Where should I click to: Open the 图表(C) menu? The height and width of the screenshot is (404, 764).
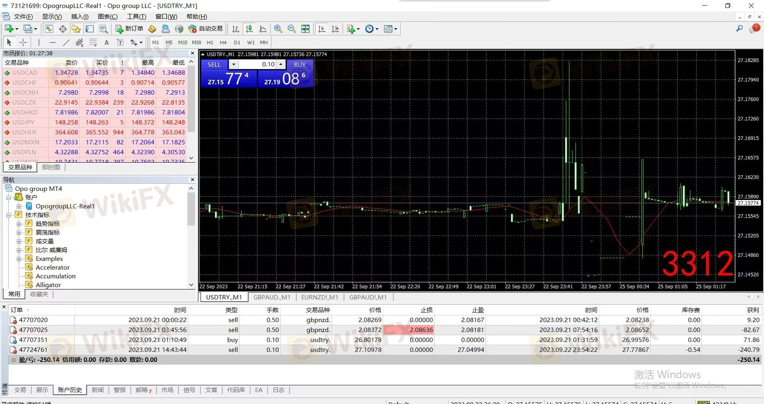pyautogui.click(x=107, y=16)
